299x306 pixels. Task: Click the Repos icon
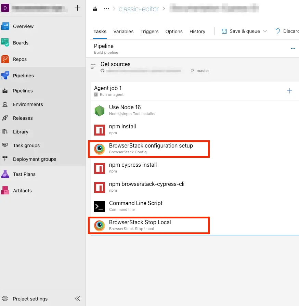5,59
